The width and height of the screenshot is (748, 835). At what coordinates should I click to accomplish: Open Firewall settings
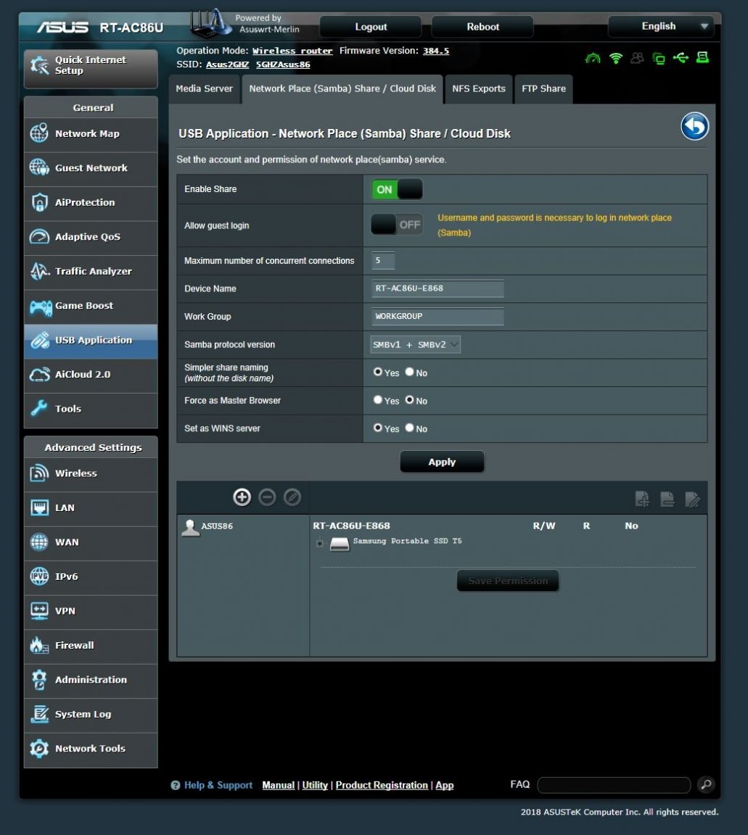click(x=91, y=645)
